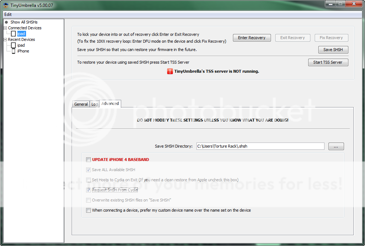Click the Enter Recovery button

[x=252, y=38]
